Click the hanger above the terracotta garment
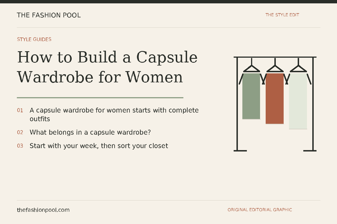The width and height of the screenshot is (337, 224). [275, 65]
